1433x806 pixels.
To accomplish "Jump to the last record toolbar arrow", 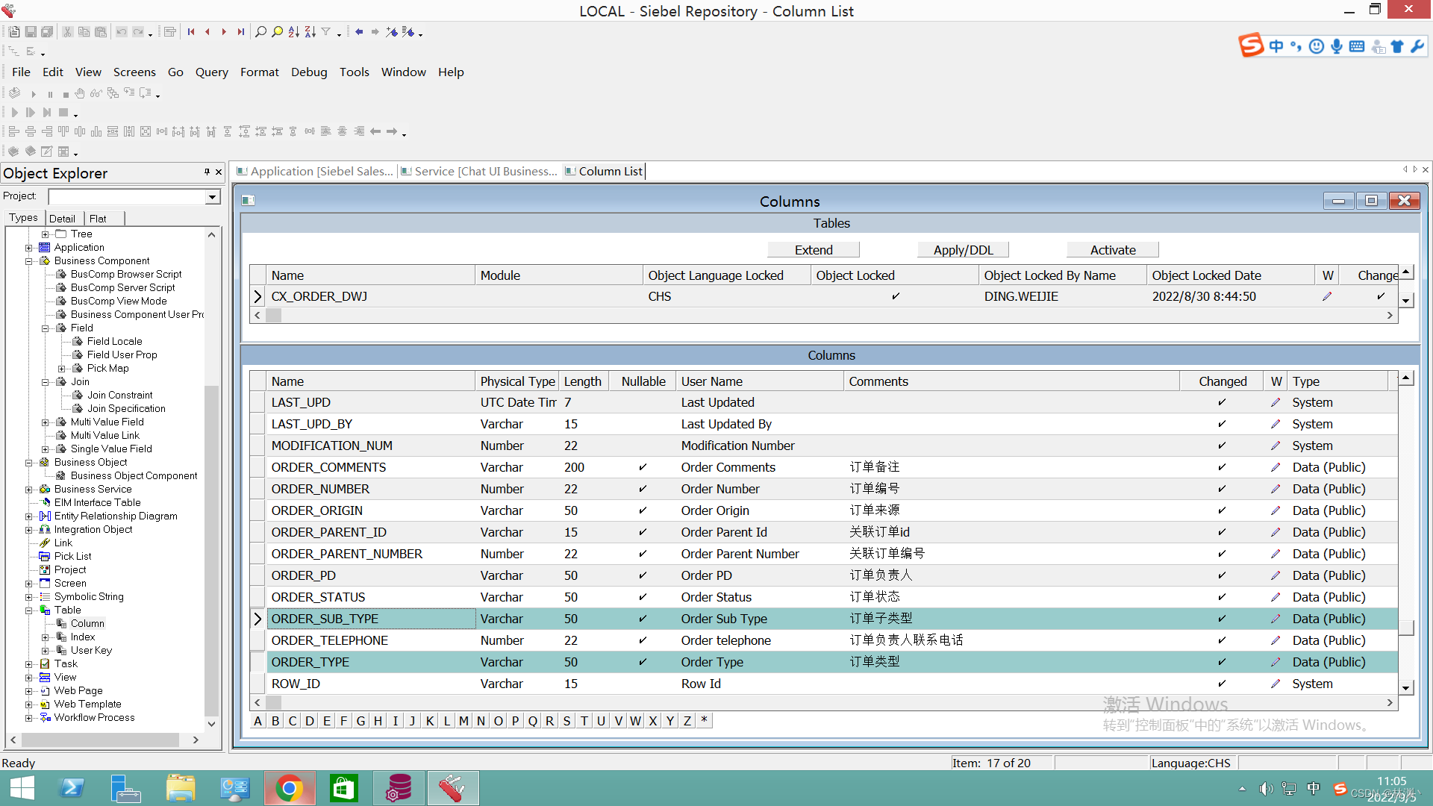I will point(240,32).
